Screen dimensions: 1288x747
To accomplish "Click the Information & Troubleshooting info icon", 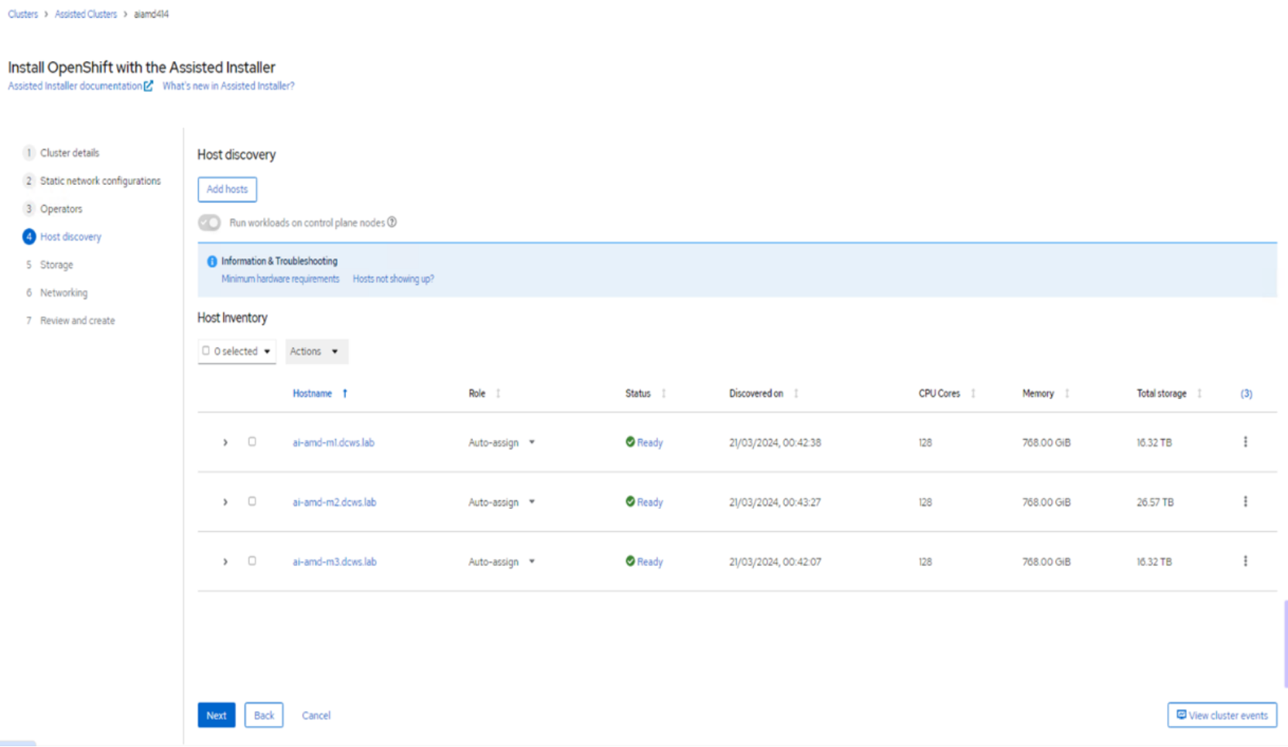I will (x=211, y=261).
